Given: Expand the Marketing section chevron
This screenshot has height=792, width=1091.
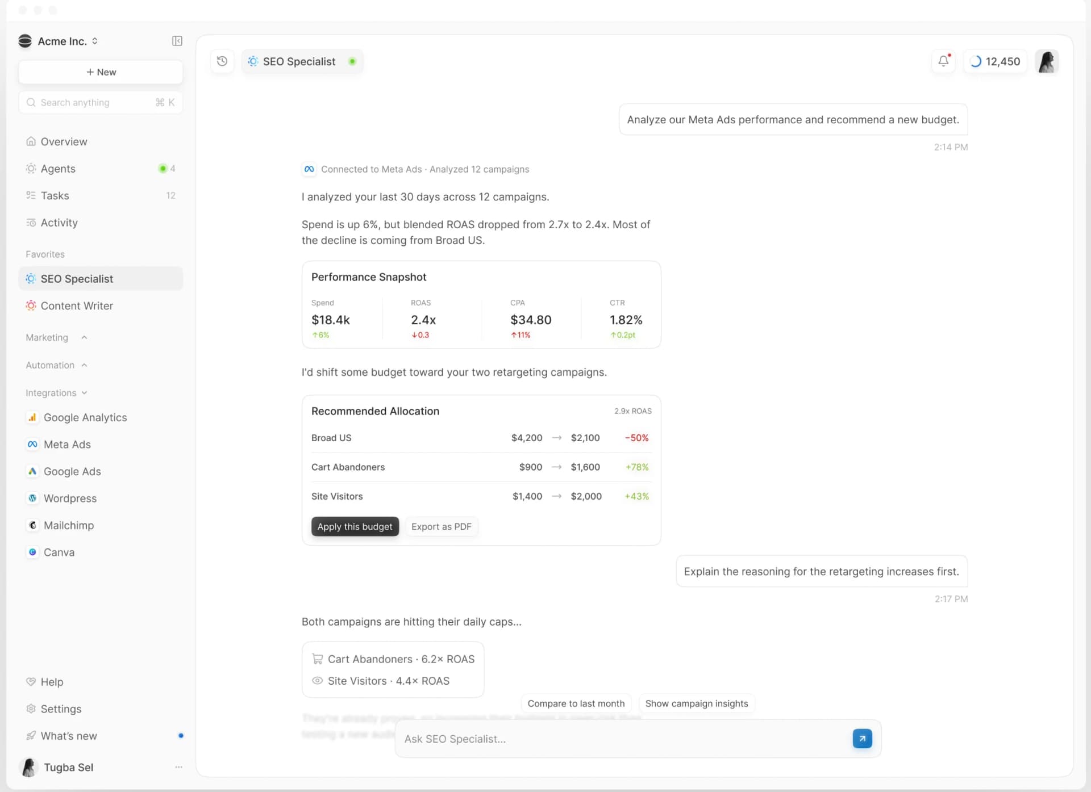Looking at the screenshot, I should (84, 337).
